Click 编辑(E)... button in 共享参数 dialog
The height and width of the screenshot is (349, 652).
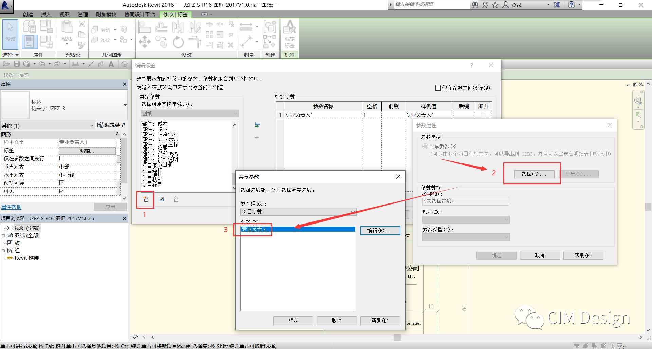(380, 230)
